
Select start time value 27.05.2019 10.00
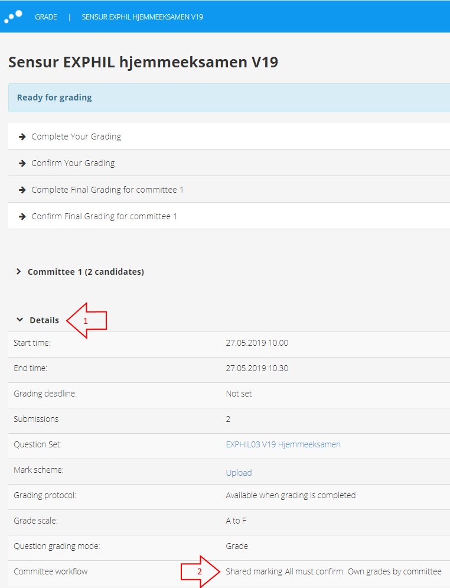pos(257,343)
